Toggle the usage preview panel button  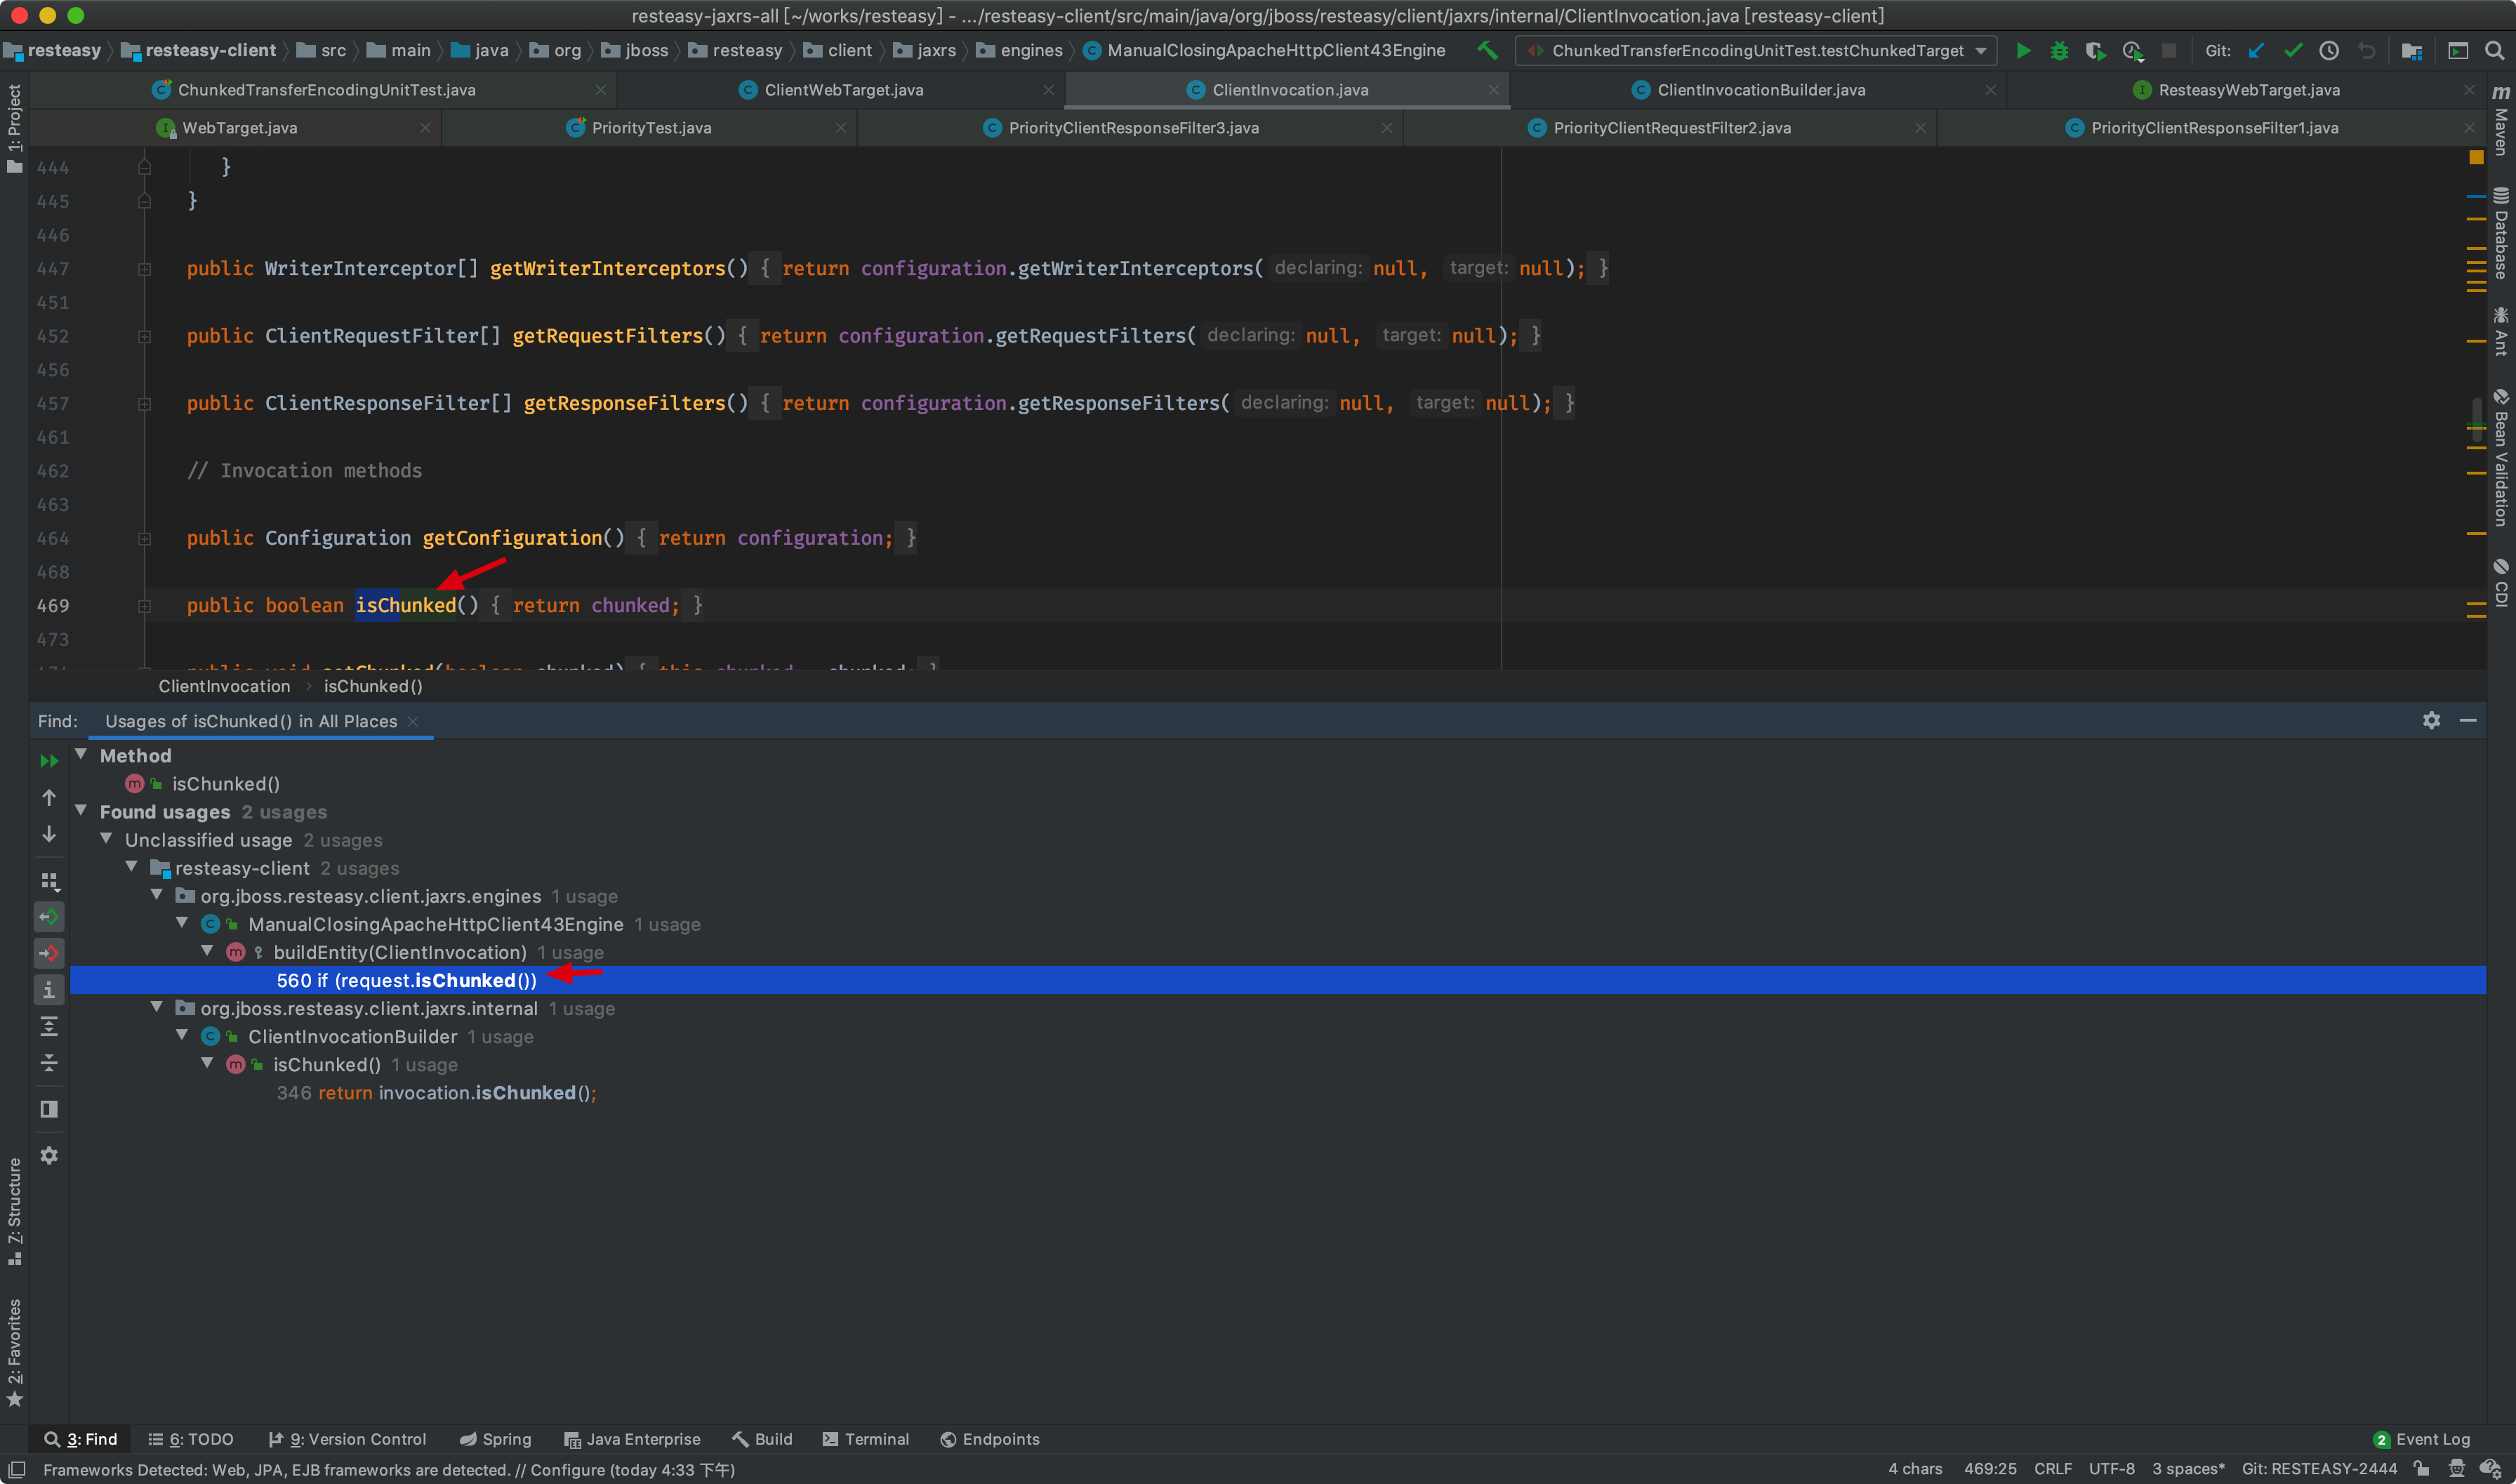pyautogui.click(x=49, y=1109)
